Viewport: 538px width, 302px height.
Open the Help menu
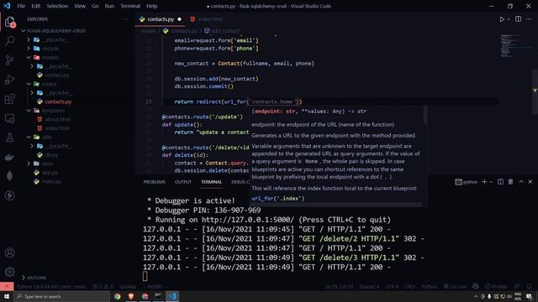click(x=151, y=6)
